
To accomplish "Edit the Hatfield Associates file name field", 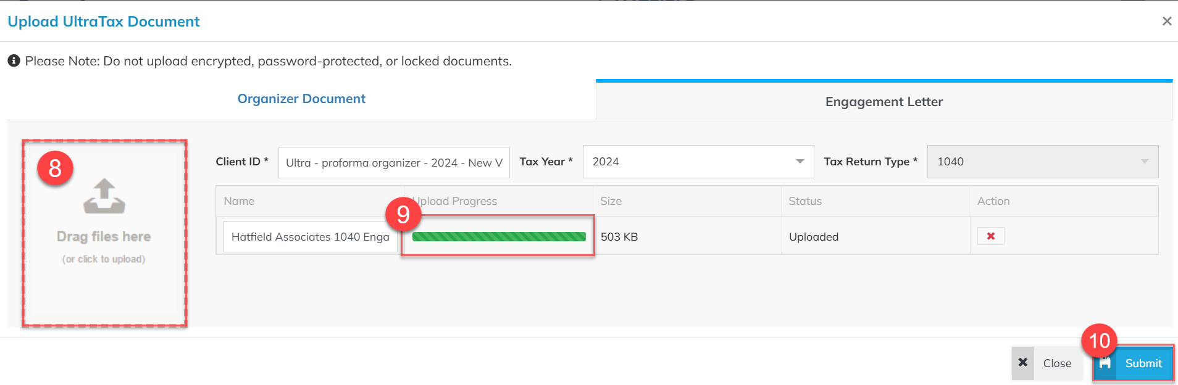I will (310, 237).
